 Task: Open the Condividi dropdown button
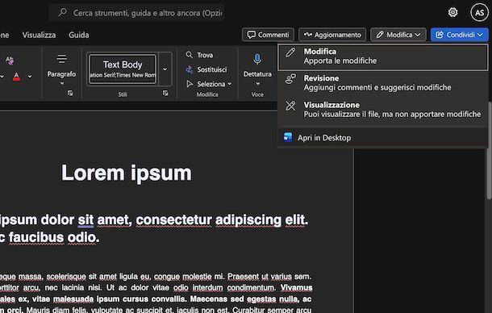[x=460, y=35]
